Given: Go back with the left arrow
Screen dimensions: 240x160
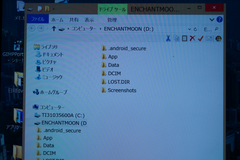Looking at the screenshot, I should click(32, 29).
